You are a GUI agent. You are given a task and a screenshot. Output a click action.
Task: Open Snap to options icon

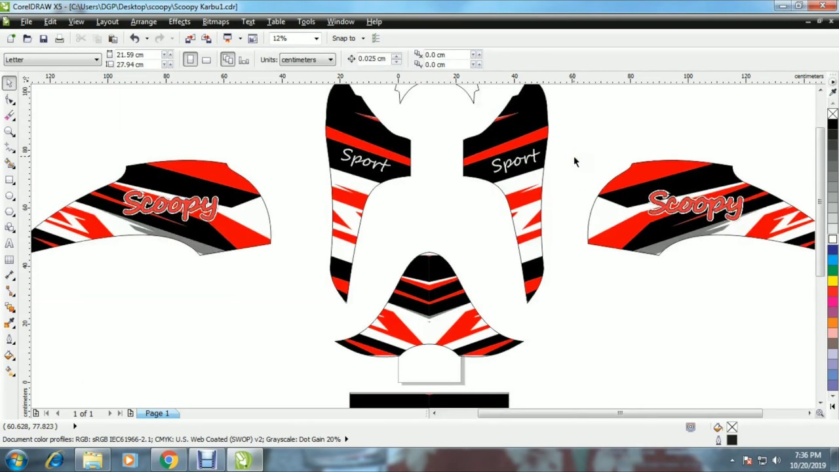click(376, 39)
